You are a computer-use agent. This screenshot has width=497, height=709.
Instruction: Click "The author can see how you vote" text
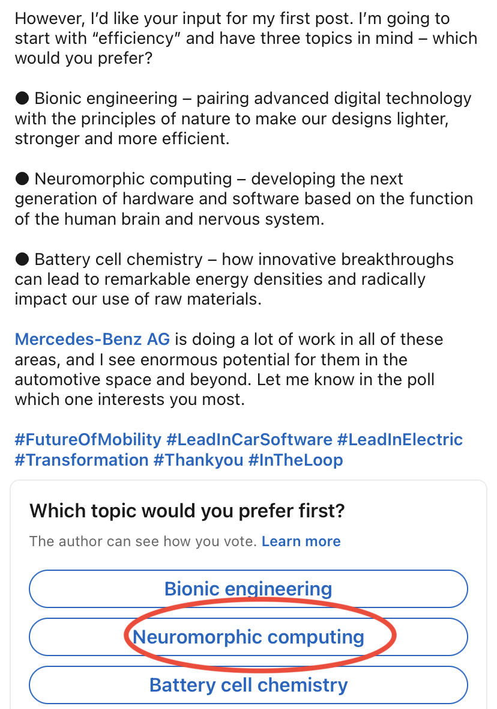[x=143, y=541]
